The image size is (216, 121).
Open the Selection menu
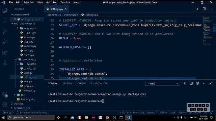pyautogui.click(x=29, y=2)
